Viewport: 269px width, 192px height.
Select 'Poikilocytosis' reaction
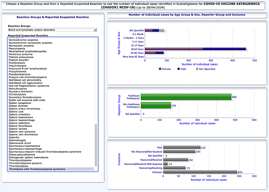point(17,63)
